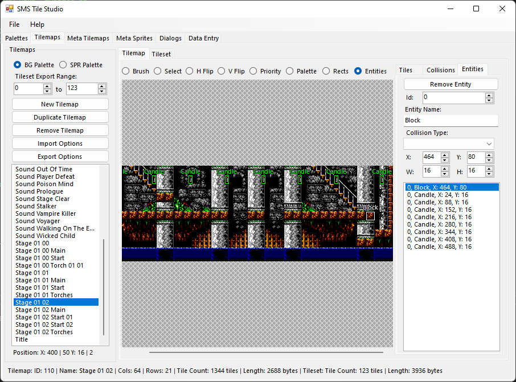Image resolution: width=516 pixels, height=382 pixels.
Task: Open the Meta Sprites tab
Action: click(x=134, y=38)
